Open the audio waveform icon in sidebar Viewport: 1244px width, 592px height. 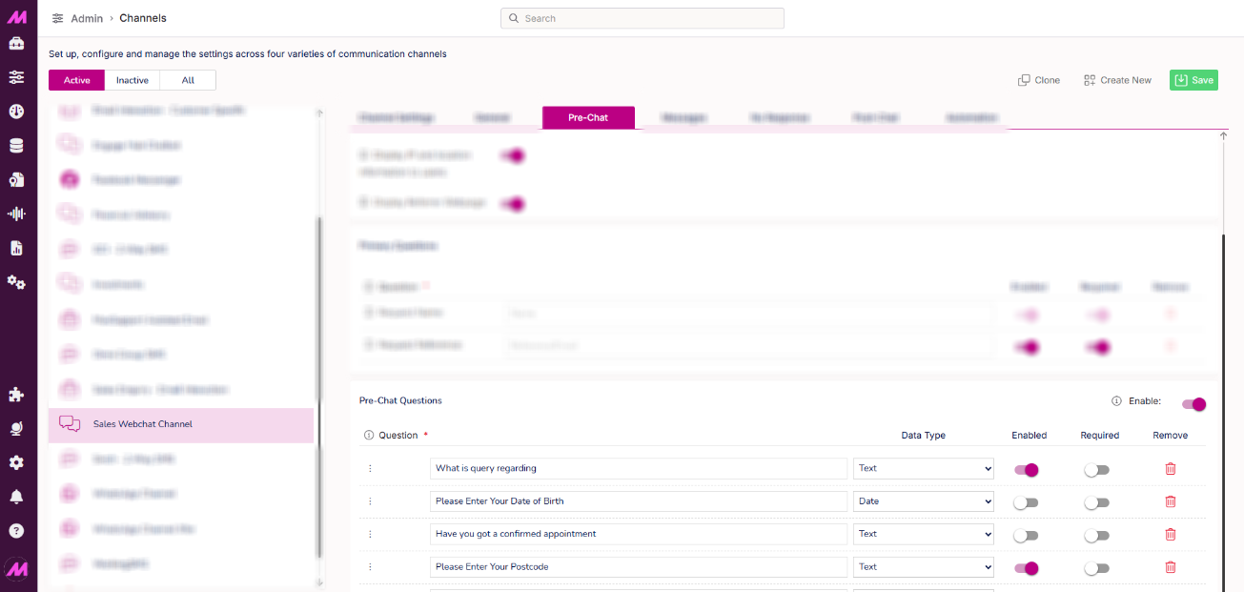[16, 214]
